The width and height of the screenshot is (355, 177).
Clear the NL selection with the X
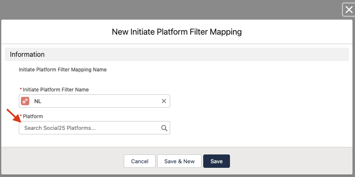(164, 101)
